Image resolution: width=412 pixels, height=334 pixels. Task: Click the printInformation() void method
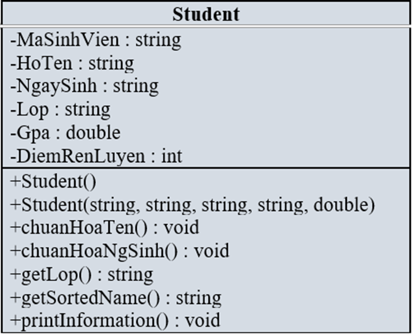point(115,321)
